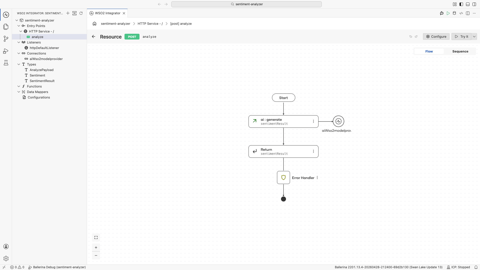Open the aiWso2modelprovider connection tree item
The image size is (480, 270).
point(49,59)
